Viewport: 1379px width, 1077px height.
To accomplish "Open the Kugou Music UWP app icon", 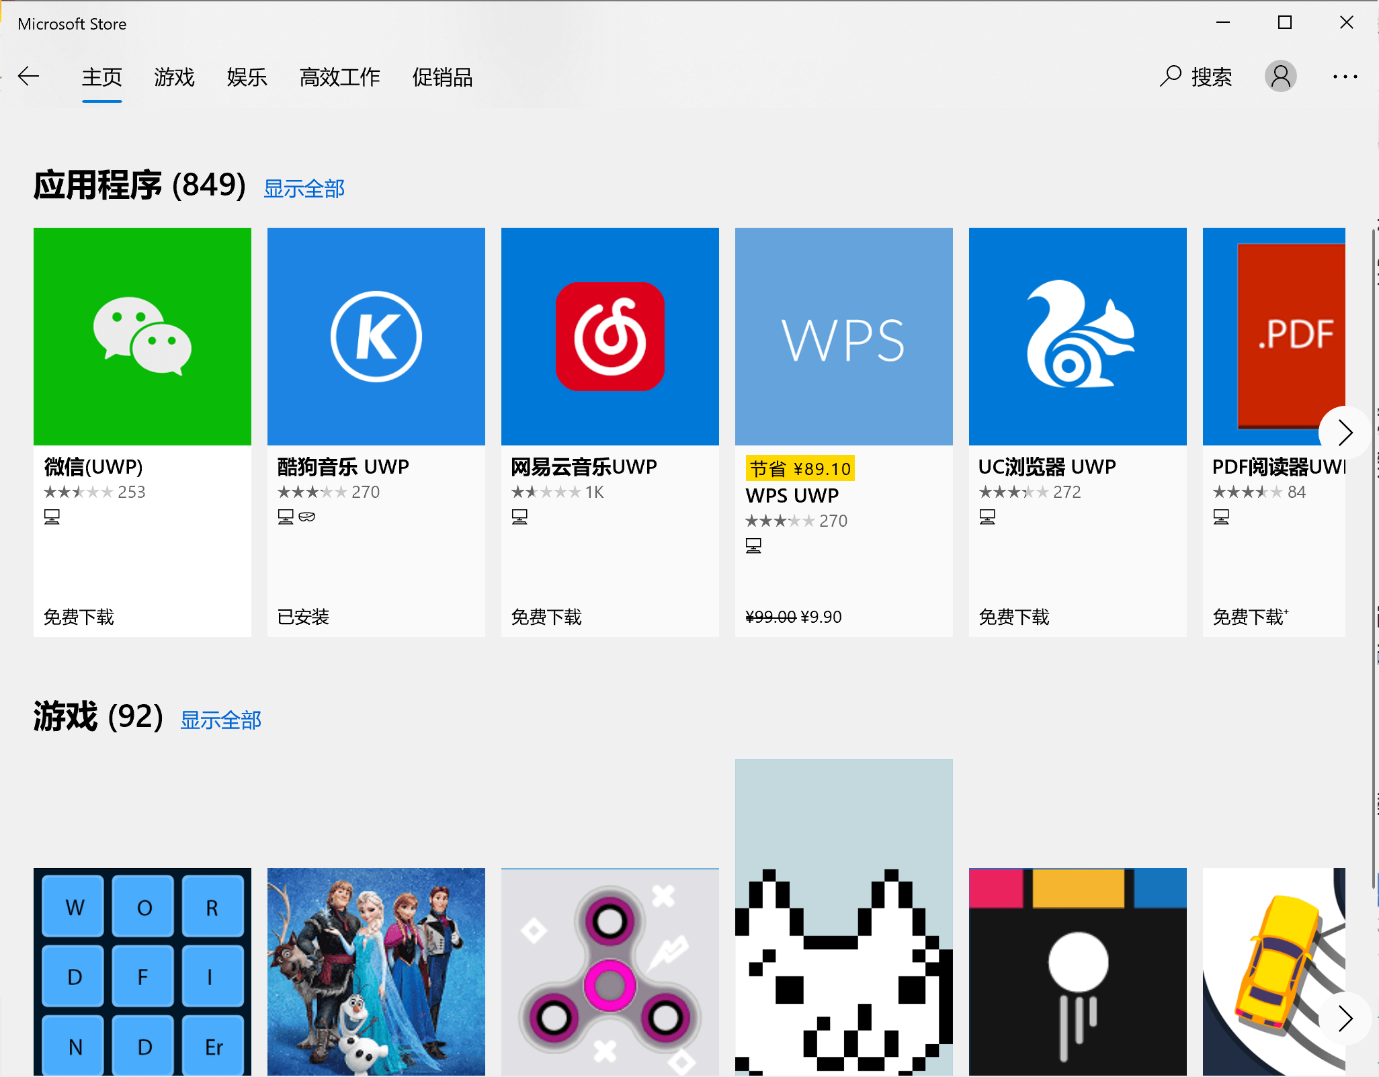I will click(376, 337).
